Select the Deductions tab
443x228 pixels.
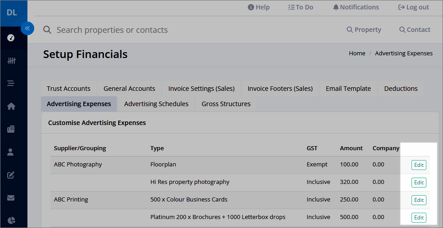click(401, 89)
